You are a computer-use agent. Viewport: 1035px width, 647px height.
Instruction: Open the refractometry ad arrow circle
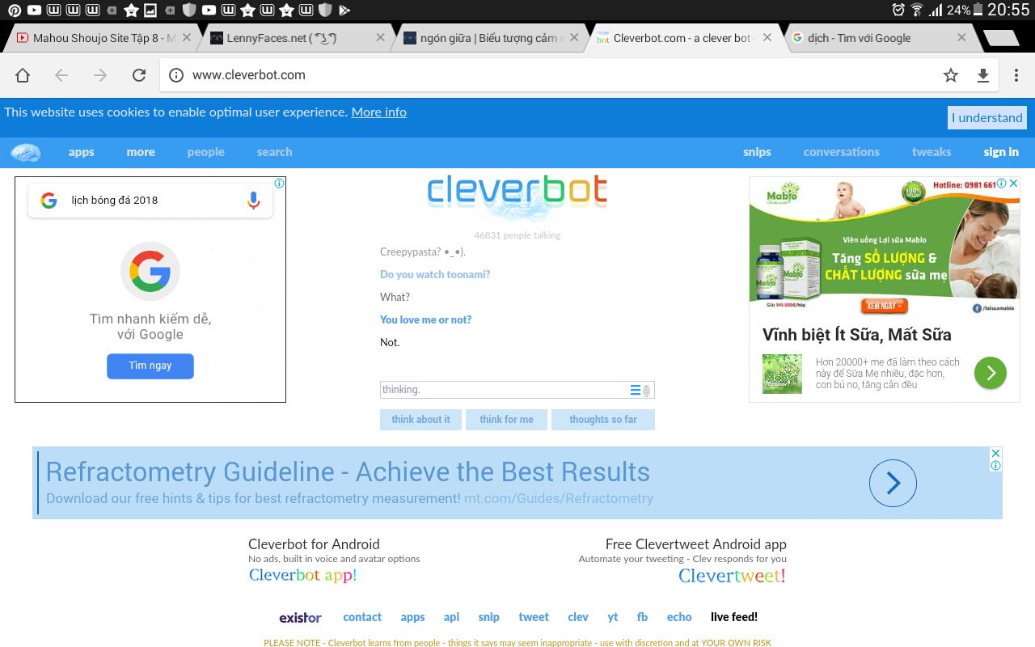(893, 483)
